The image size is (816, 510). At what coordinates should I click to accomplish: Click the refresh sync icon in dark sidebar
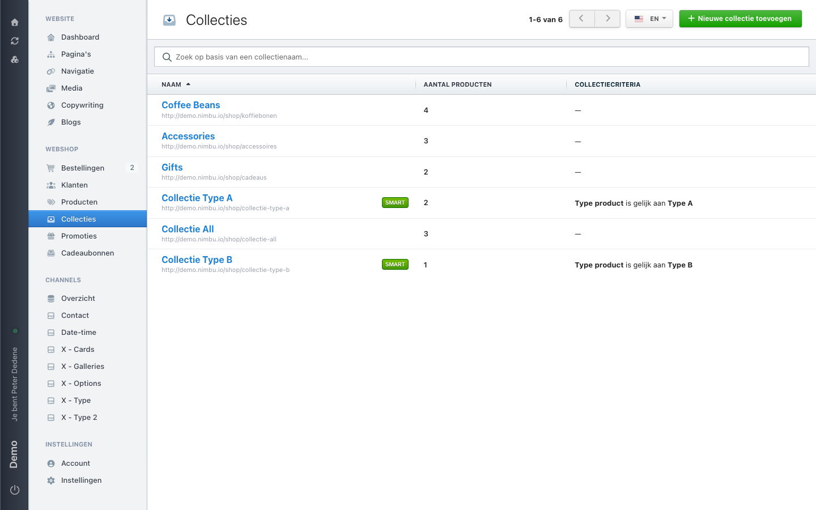(x=15, y=41)
